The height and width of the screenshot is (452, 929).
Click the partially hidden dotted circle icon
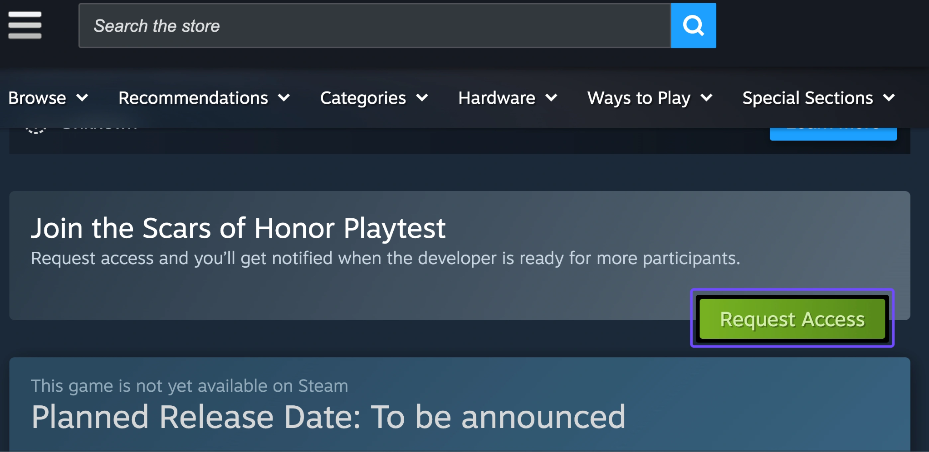[x=35, y=130]
